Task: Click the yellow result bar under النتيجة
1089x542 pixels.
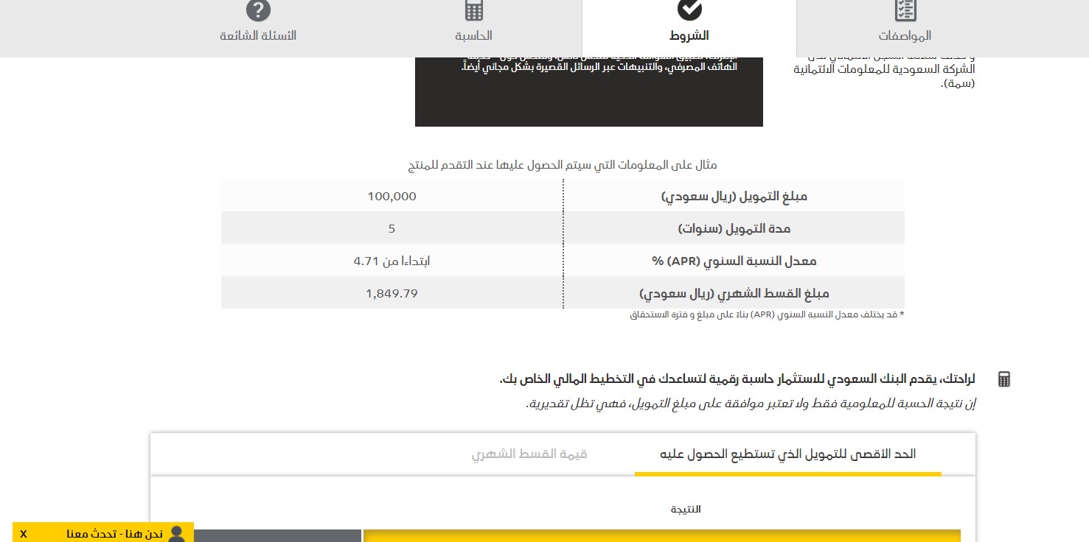Action: pos(662,535)
